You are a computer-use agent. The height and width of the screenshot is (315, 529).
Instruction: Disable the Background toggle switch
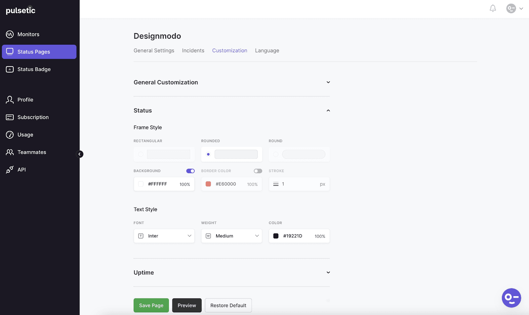click(x=190, y=171)
